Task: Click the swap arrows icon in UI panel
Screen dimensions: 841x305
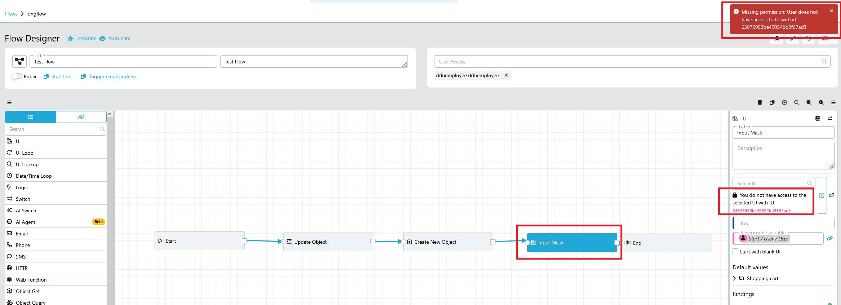Action: coord(830,118)
